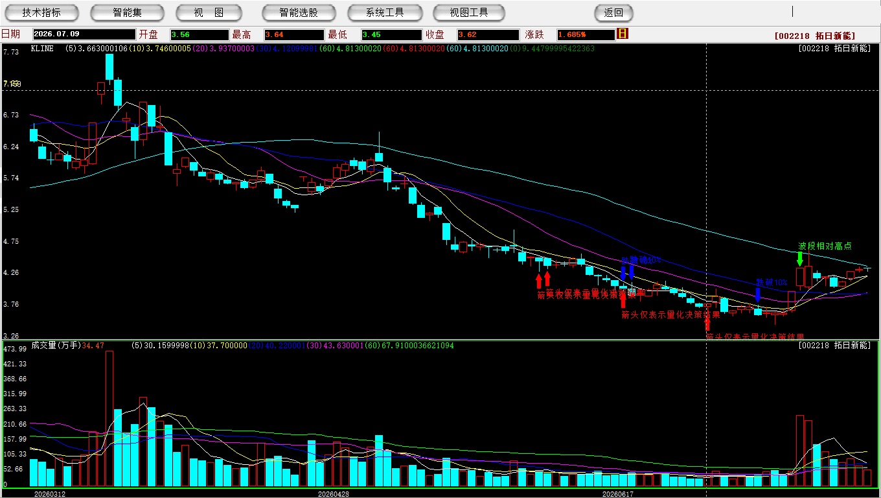Launch 智能选股 stock screener
This screenshot has height=498, width=881.
(299, 12)
